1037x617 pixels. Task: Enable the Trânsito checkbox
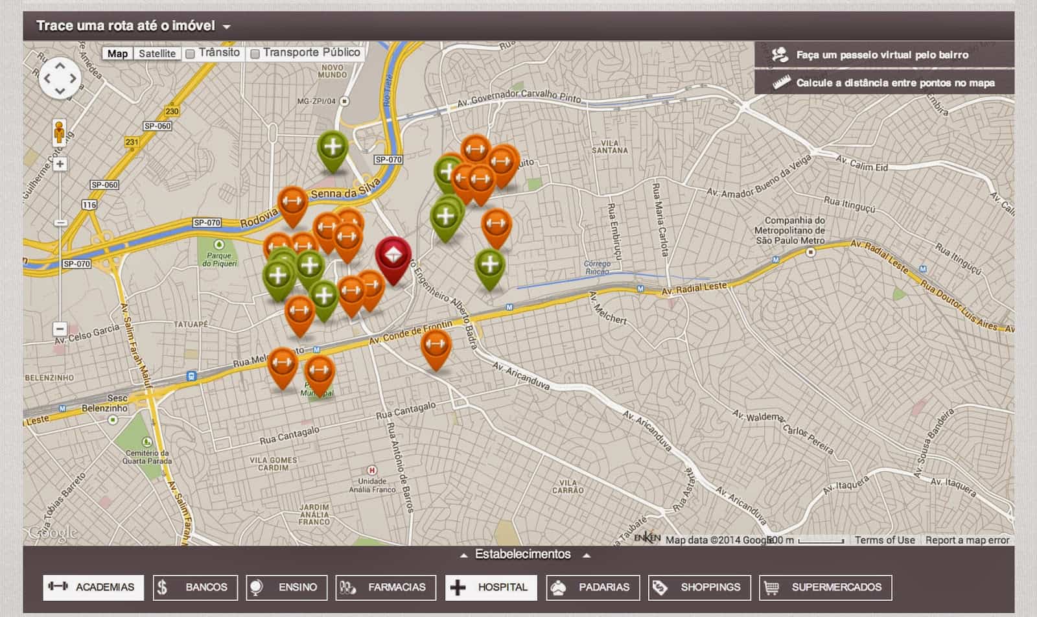tap(190, 54)
